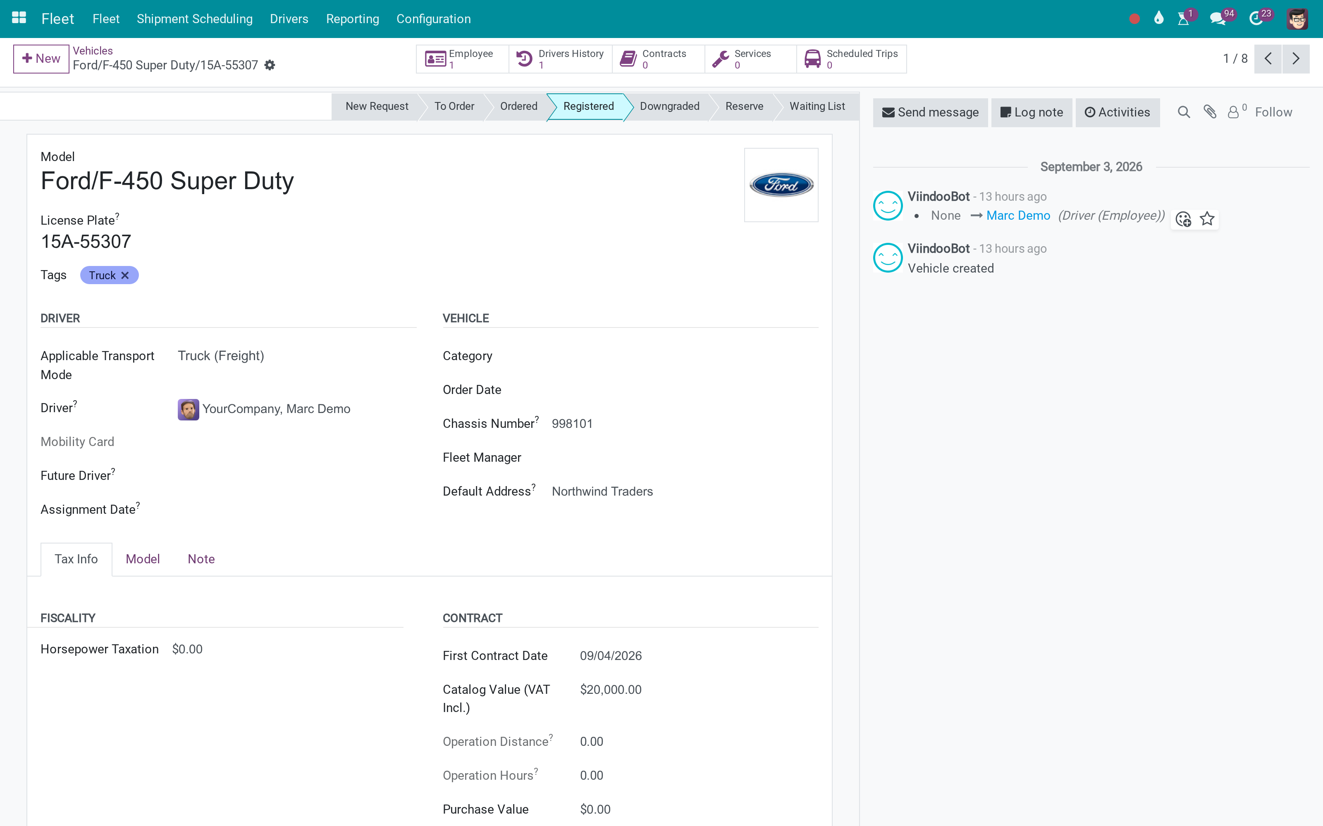Viewport: 1323px width, 826px height.
Task: Go to next vehicle record
Action: 1296,59
